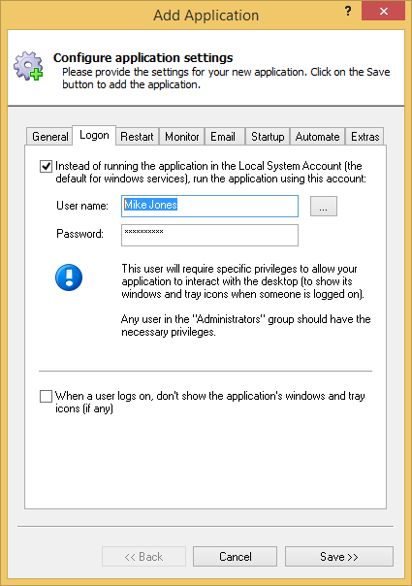Select the Automate tab
The width and height of the screenshot is (412, 586).
coord(318,137)
